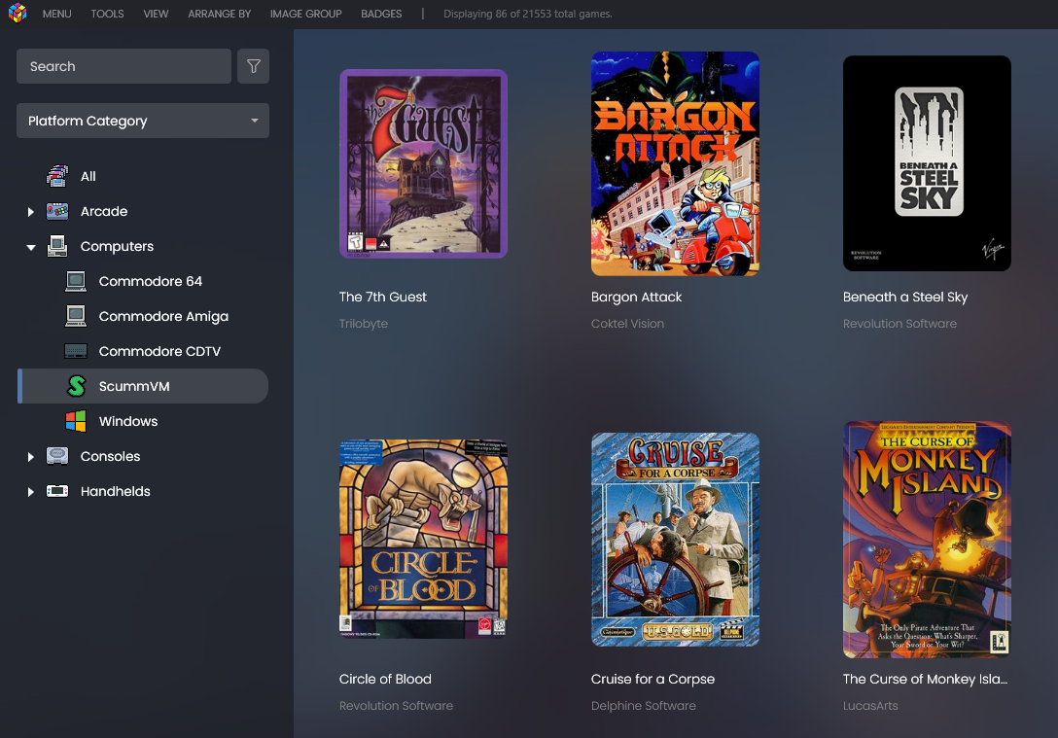This screenshot has width=1058, height=738.
Task: Select The 7th Guest box art
Action: pos(423,164)
